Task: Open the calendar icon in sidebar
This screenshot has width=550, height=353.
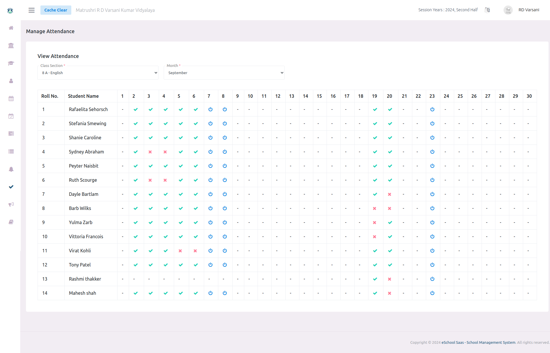Action: tap(11, 98)
